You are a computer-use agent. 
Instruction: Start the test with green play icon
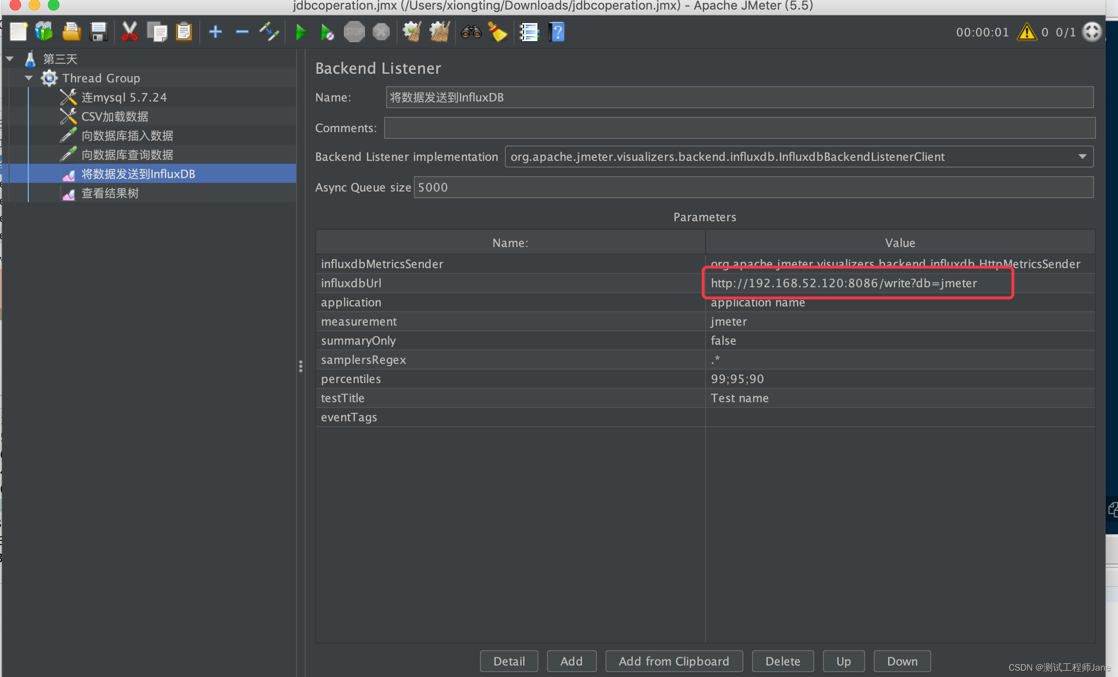301,32
